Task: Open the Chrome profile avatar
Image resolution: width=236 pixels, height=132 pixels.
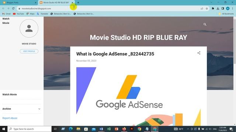Action: [x=228, y=8]
